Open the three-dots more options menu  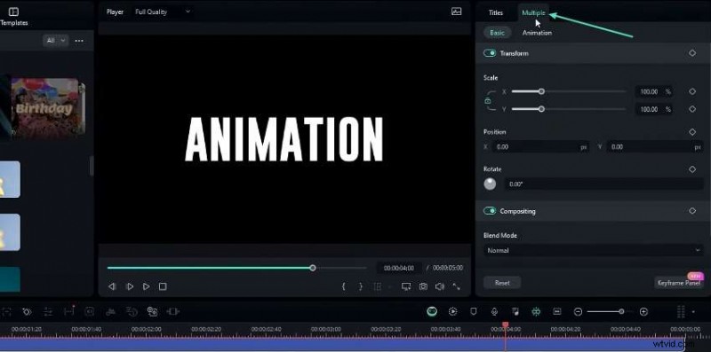coord(79,41)
